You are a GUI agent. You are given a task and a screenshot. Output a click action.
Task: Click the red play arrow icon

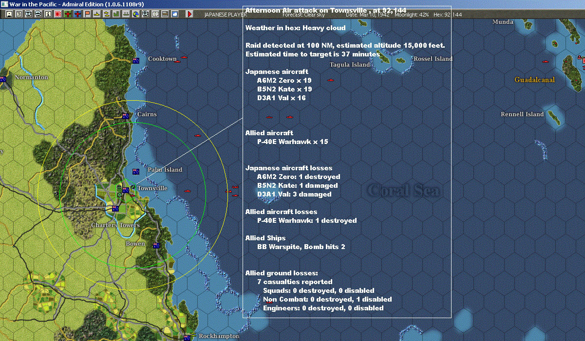coord(189,14)
